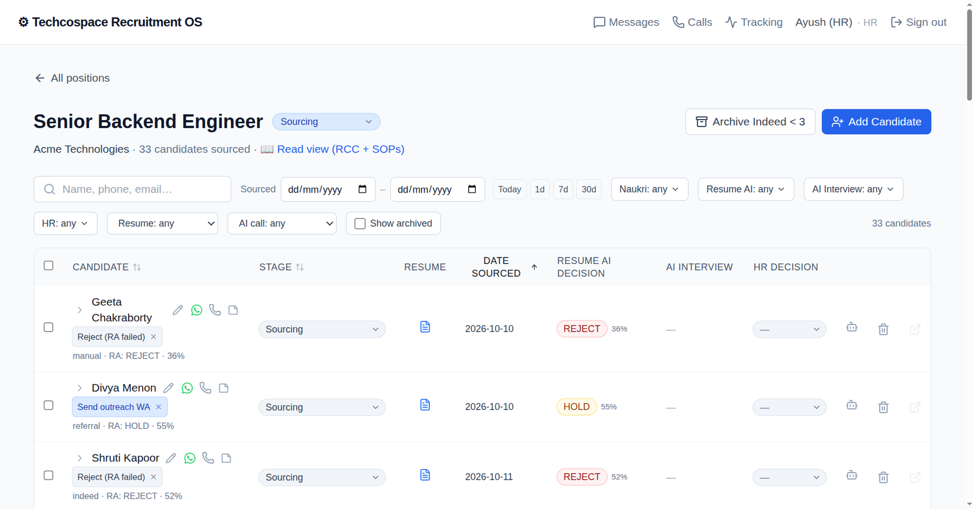Open notes icon for Divya Menon
The width and height of the screenshot is (973, 509).
coord(224,388)
